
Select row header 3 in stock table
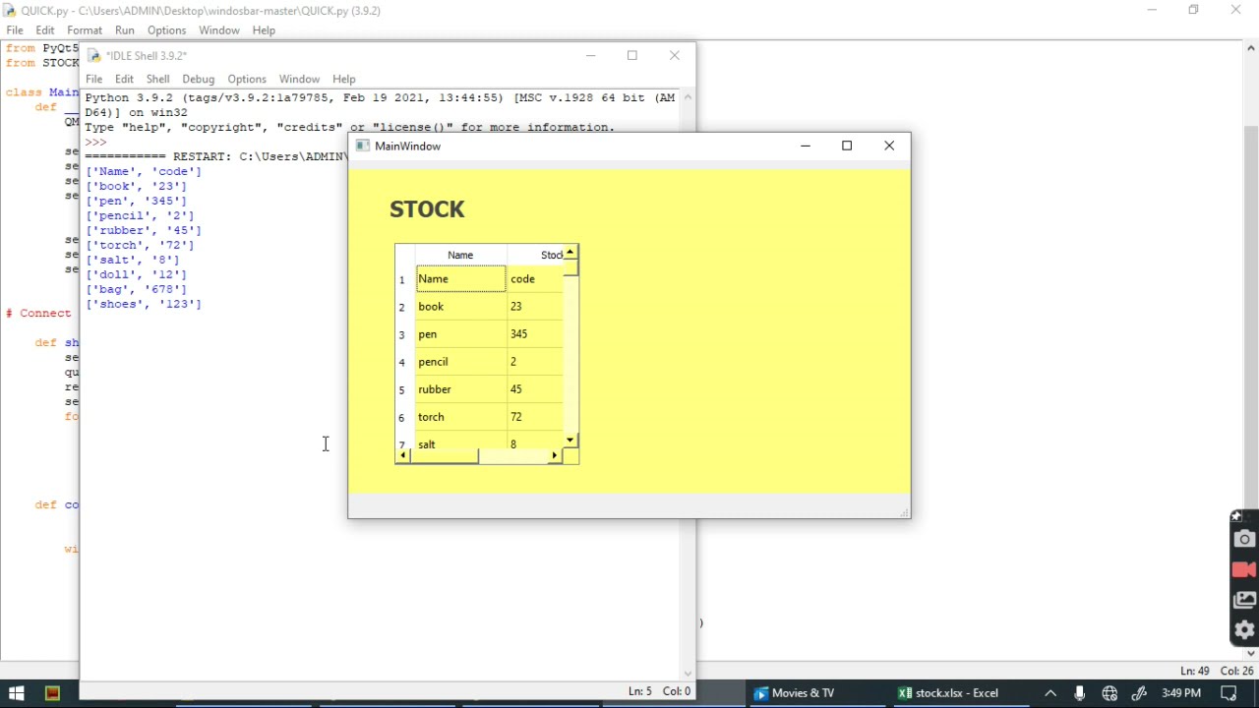404,334
